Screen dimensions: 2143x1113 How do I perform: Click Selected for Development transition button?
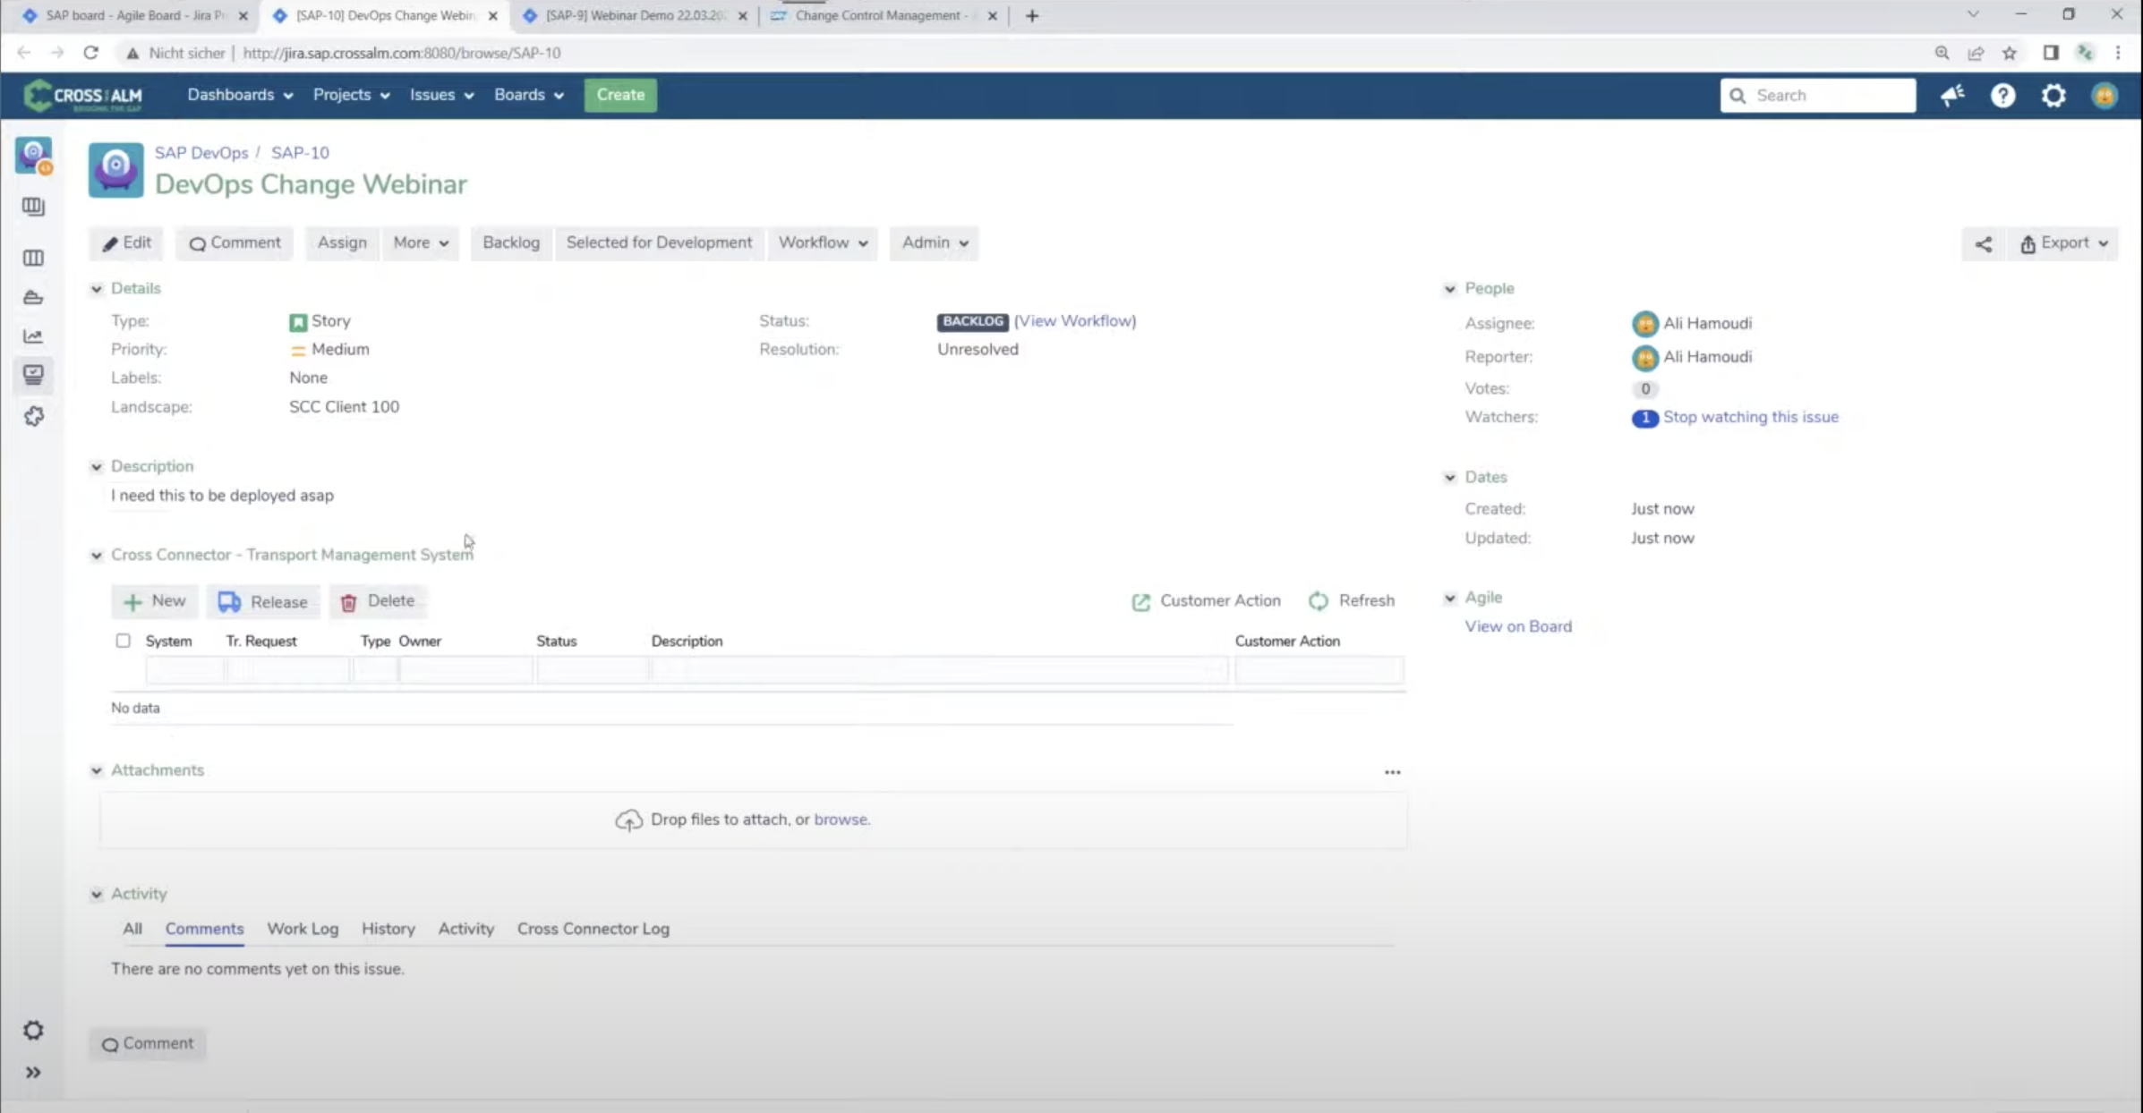tap(659, 243)
